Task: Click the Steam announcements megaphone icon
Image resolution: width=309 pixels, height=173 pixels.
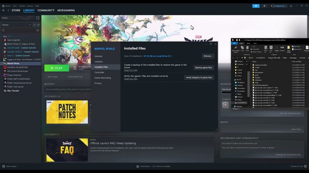Action: tap(256, 6)
